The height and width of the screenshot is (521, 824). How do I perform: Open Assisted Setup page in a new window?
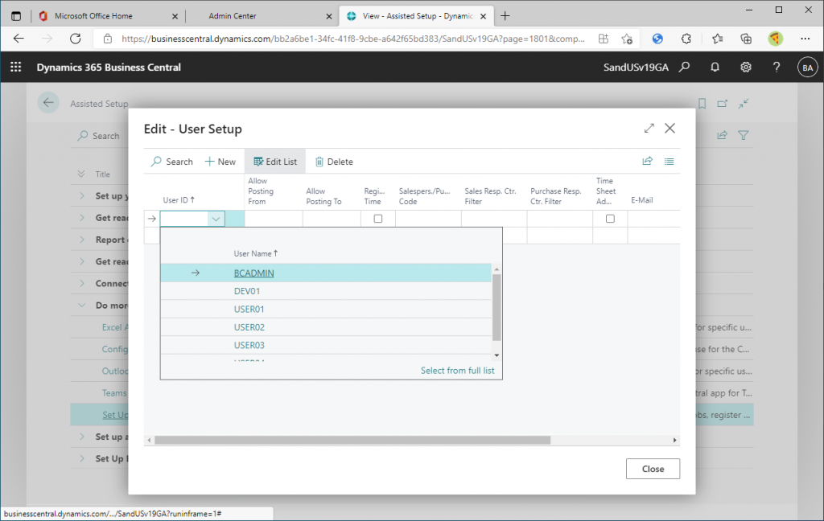[x=723, y=104]
